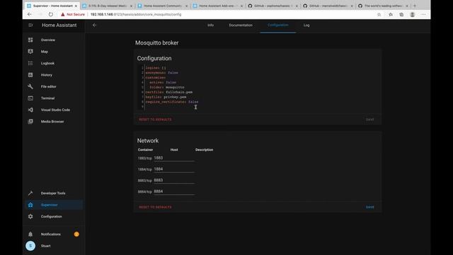Switch to the Documentation tab
This screenshot has width=453, height=255.
click(x=241, y=25)
